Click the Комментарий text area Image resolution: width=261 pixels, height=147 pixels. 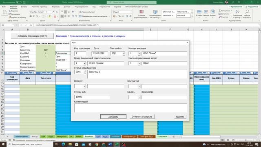pyautogui.click(x=130, y=108)
